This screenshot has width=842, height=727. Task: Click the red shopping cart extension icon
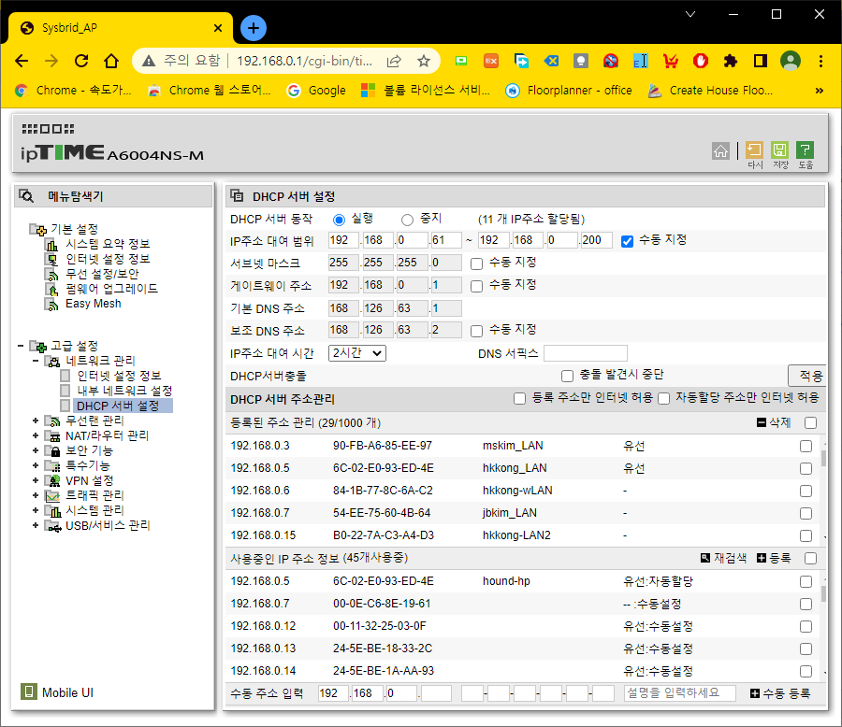[x=670, y=61]
